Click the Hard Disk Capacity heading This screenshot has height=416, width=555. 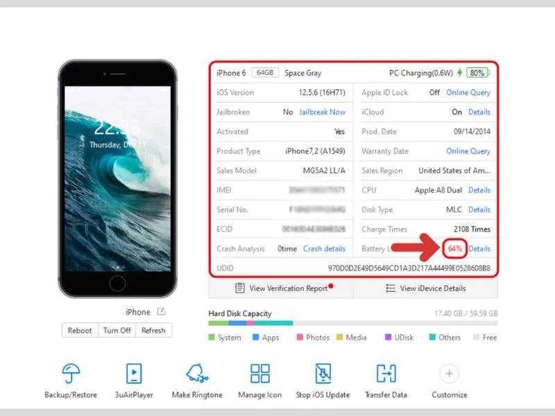[240, 313]
